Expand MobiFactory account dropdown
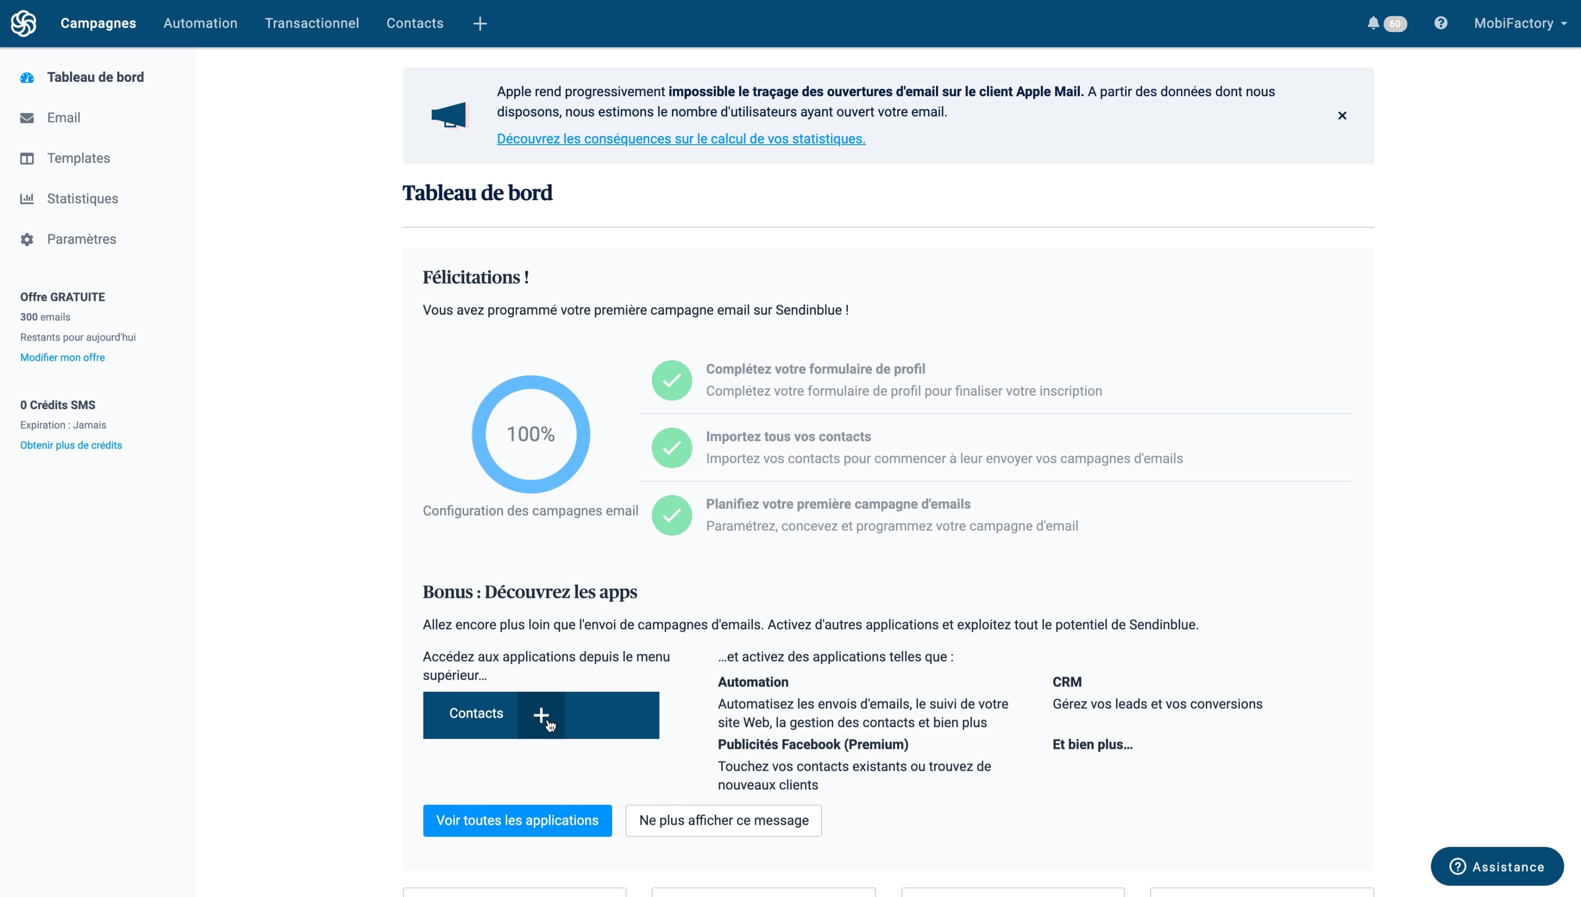Screen dimensions: 1581x897 [1520, 24]
